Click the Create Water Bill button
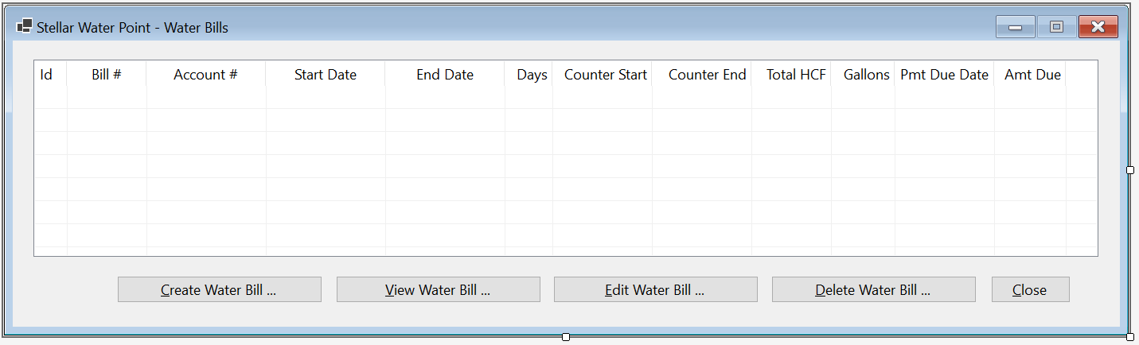The image size is (1139, 345). click(x=220, y=289)
